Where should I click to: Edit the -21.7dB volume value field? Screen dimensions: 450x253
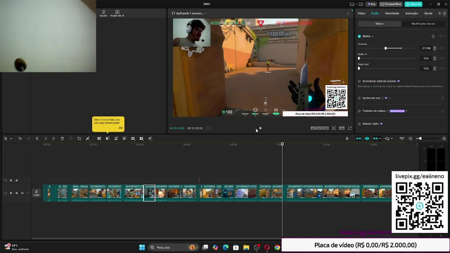tap(426, 48)
